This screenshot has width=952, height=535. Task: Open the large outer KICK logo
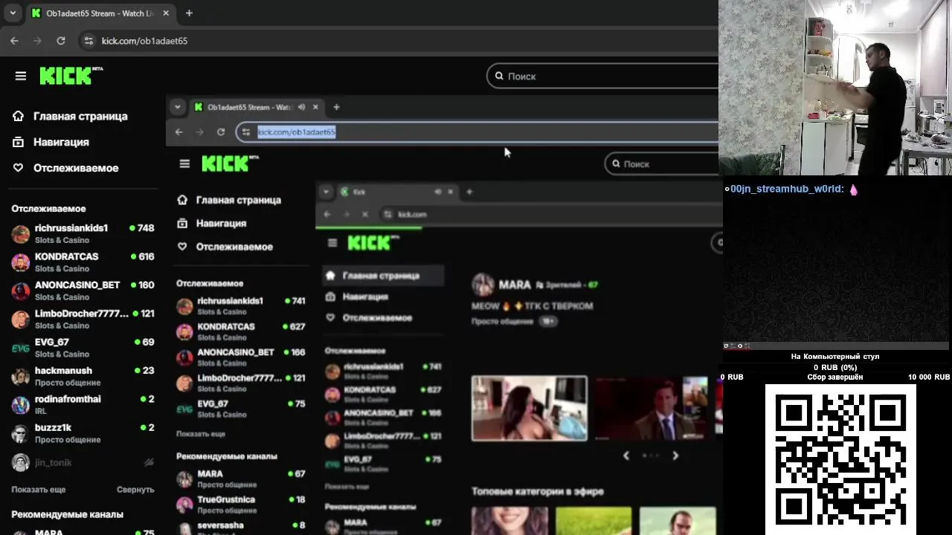tap(71, 76)
